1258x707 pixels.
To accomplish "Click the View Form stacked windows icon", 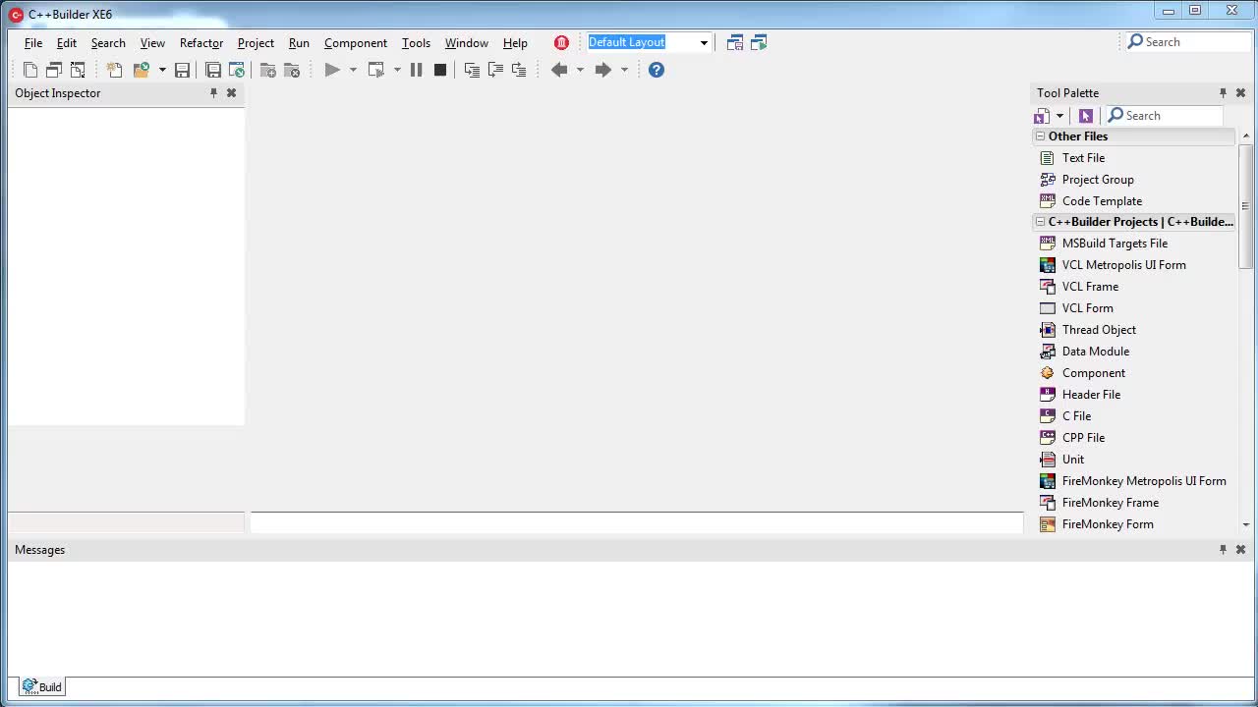I will [x=54, y=70].
